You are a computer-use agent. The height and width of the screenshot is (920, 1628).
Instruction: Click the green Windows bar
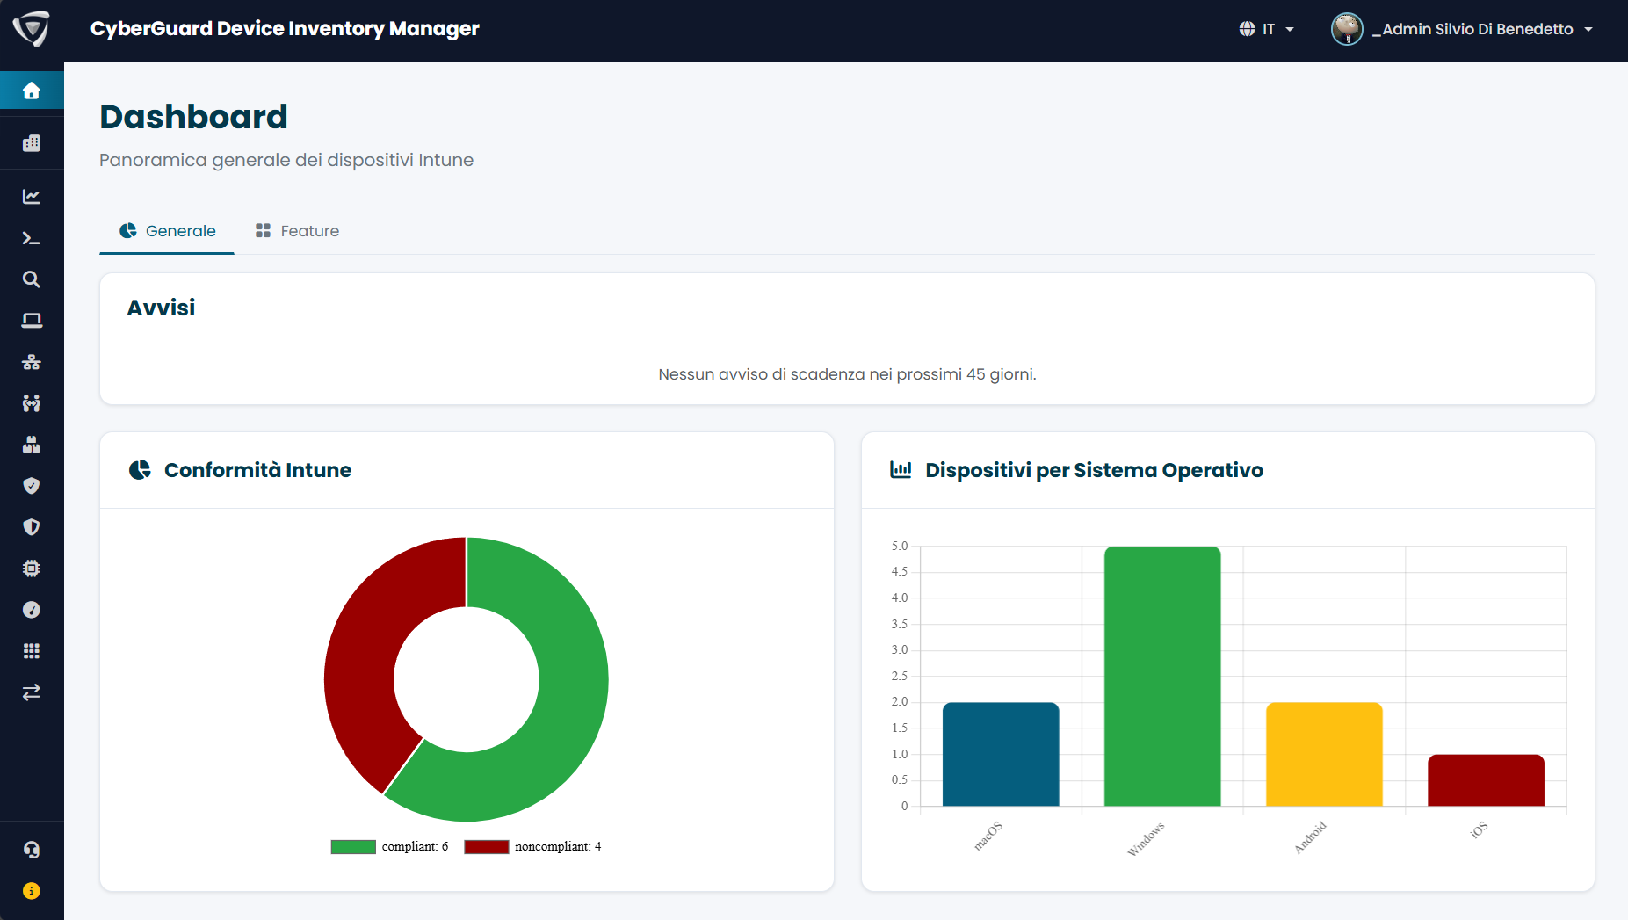click(x=1162, y=677)
